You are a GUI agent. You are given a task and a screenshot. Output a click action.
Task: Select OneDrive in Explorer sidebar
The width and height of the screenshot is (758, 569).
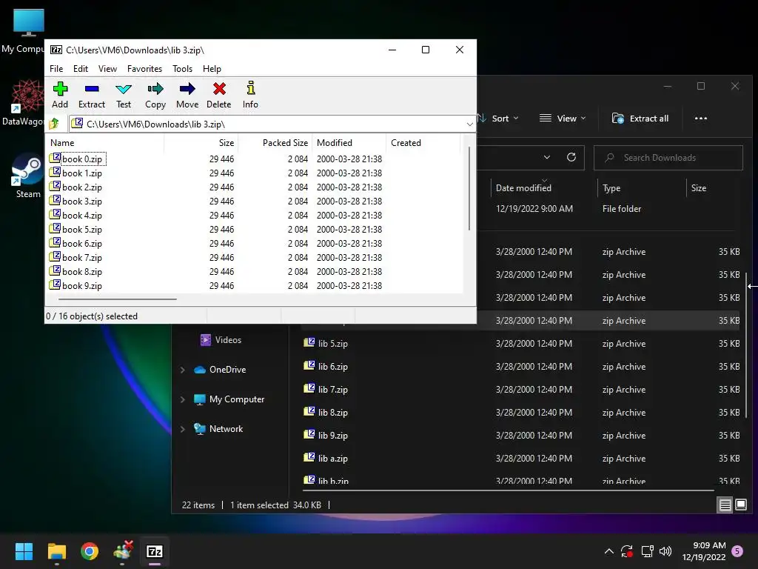tap(220, 370)
